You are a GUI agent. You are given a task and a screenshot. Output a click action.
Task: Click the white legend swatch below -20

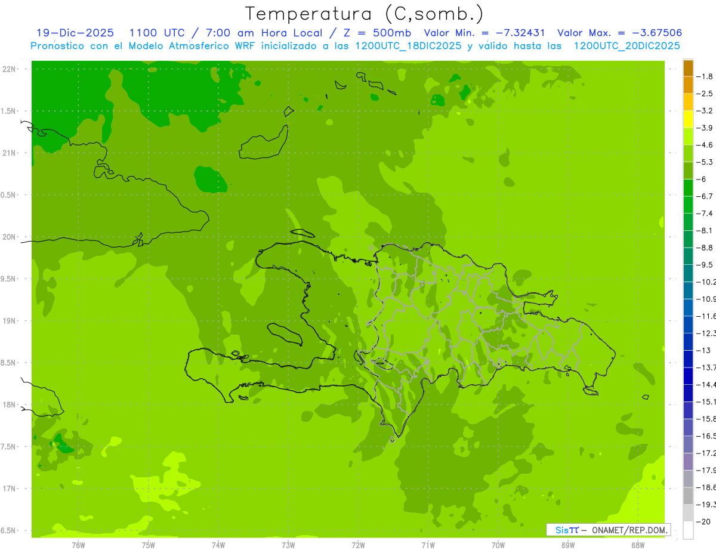coord(688,530)
